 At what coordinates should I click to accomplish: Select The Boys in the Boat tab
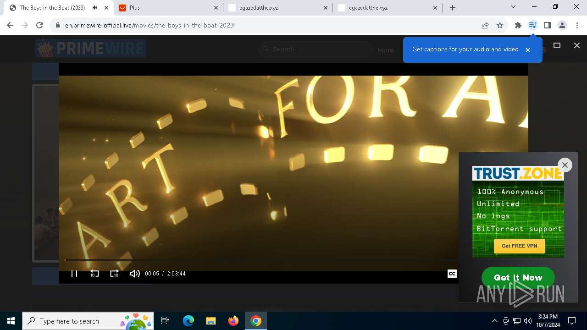(59, 8)
